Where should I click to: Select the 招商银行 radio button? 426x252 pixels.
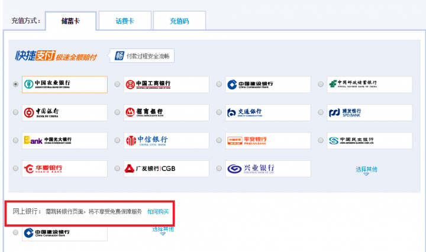[x=117, y=112]
